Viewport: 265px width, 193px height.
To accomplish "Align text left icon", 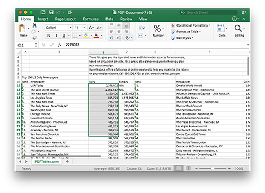I will [x=111, y=32].
